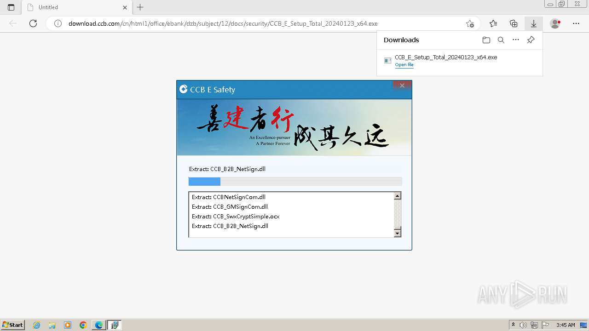Click the downloaded exe file icon
Image resolution: width=589 pixels, height=331 pixels.
[388, 61]
